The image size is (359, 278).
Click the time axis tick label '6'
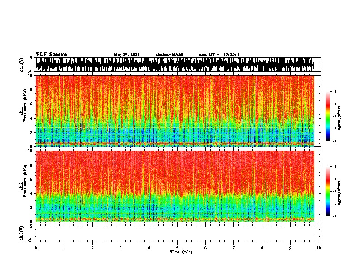206,248
